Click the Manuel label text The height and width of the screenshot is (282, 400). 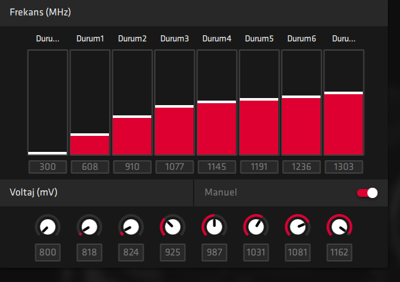click(221, 192)
